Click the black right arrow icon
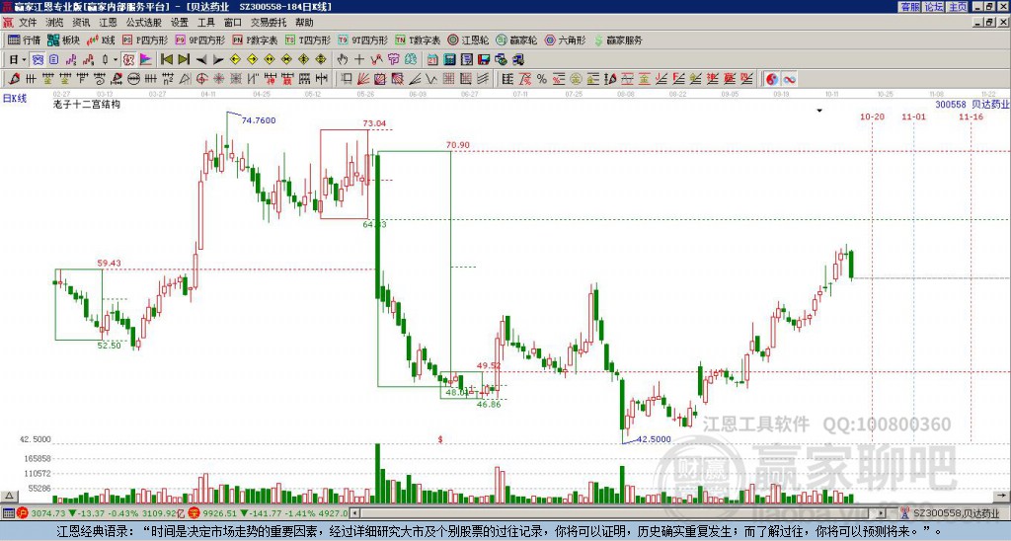 (218, 59)
